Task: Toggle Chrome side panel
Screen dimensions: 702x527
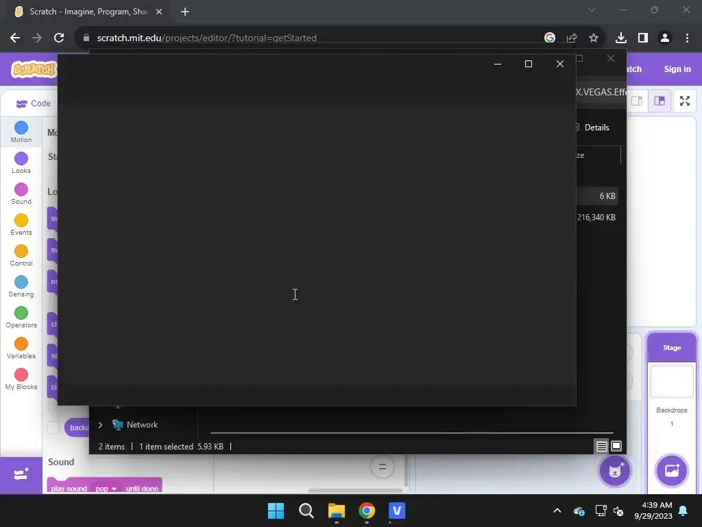Action: point(643,38)
